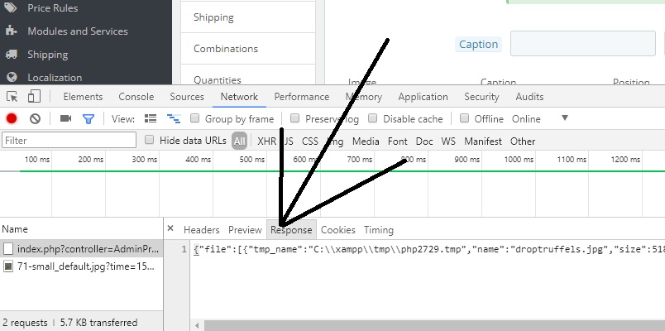Stop recording network log with red button

[12, 119]
